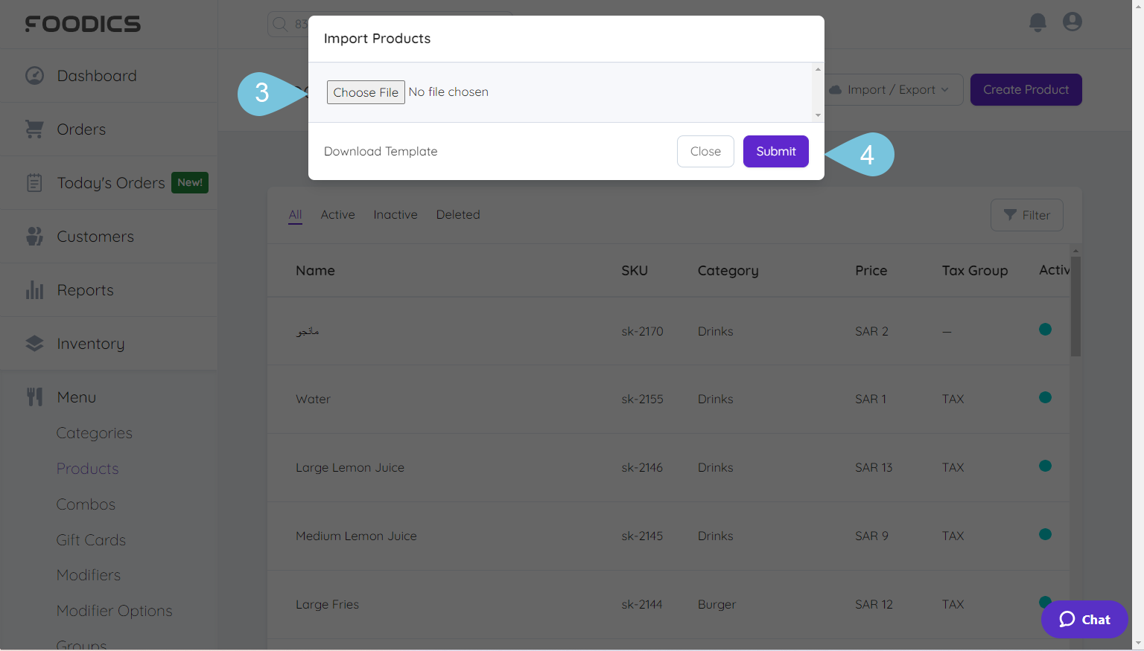Image resolution: width=1144 pixels, height=651 pixels.
Task: Open Gift Cards under Menu
Action: click(92, 540)
